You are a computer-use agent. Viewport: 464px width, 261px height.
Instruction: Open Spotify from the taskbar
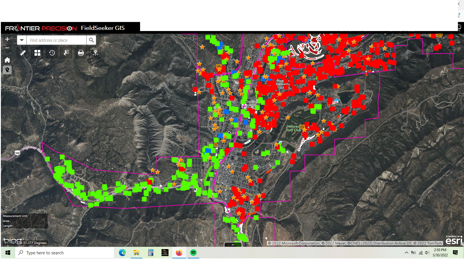[x=193, y=253]
